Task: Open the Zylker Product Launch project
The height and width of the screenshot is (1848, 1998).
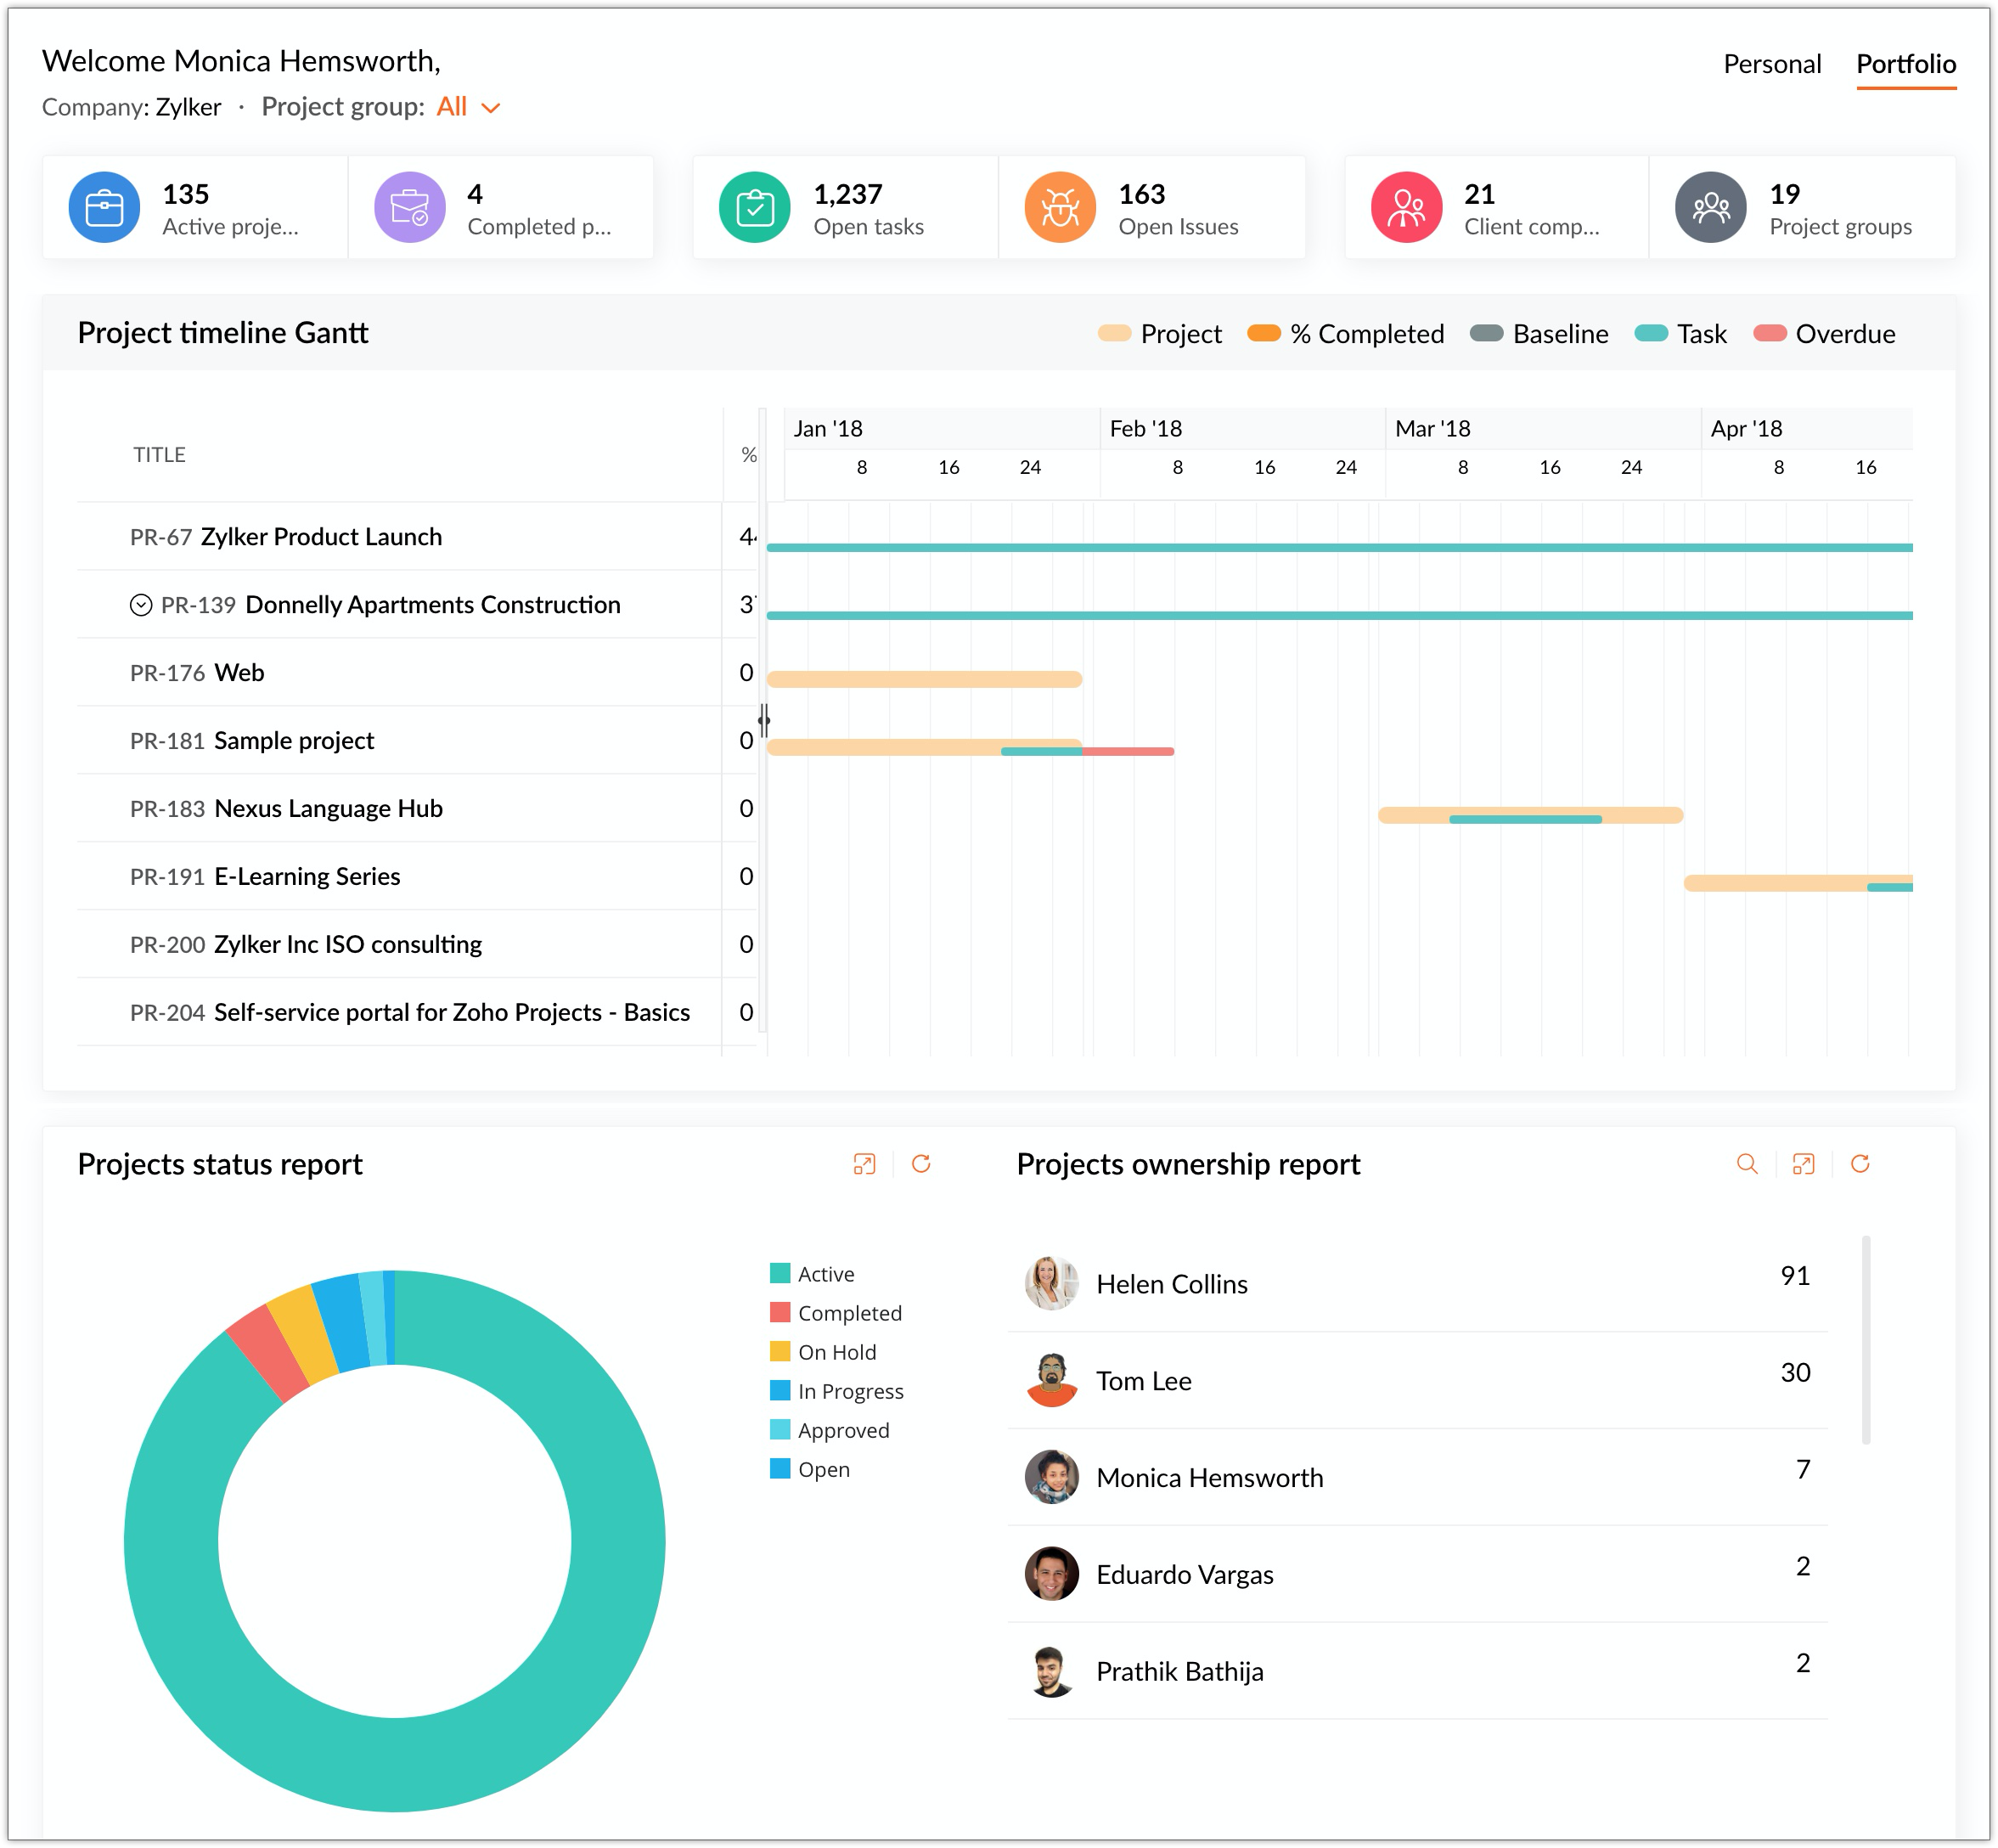Action: point(320,537)
